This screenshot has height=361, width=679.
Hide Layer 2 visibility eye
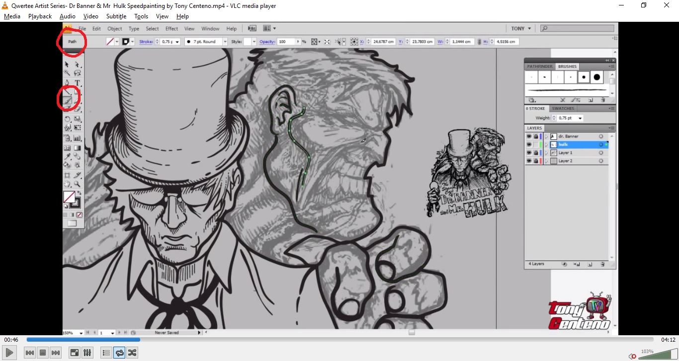point(529,161)
